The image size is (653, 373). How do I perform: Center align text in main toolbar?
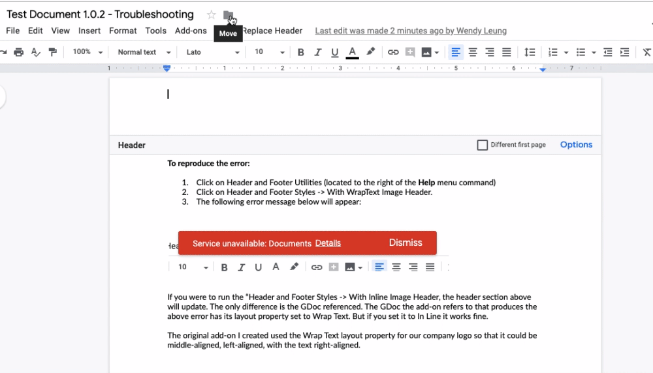coord(473,52)
